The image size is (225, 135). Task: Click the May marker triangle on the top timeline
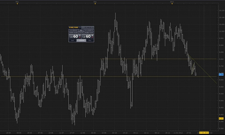pyautogui.click(x=17, y=4)
